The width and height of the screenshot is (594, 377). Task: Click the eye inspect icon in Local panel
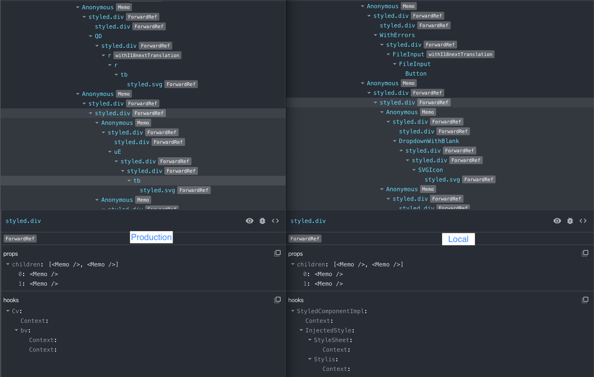coord(557,221)
